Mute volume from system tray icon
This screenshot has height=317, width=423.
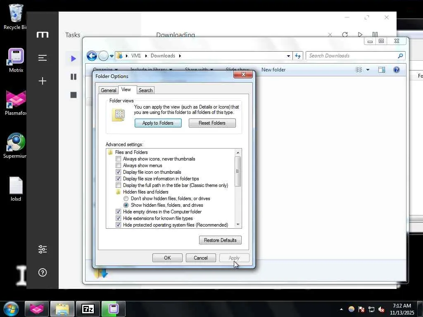pos(381,309)
